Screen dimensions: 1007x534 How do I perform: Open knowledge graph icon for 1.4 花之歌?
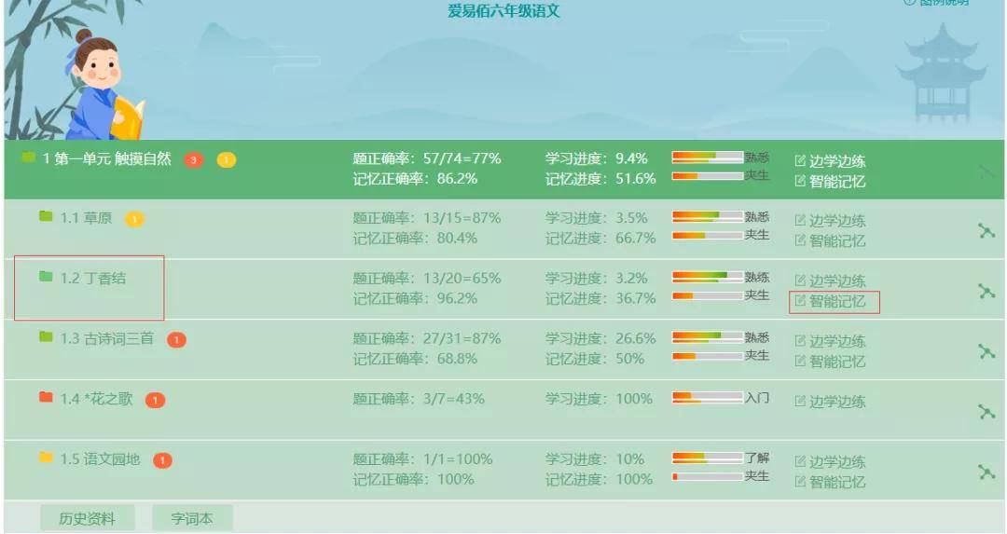pyautogui.click(x=986, y=411)
